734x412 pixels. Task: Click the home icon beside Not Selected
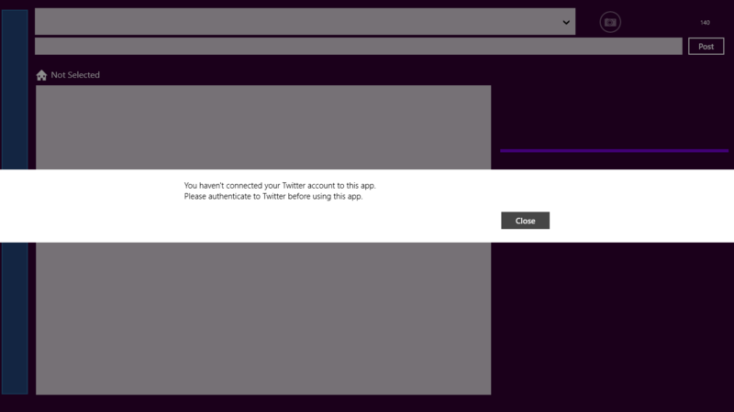41,75
